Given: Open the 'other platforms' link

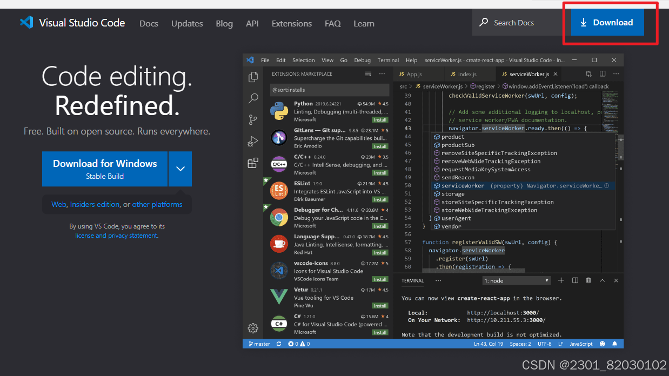Looking at the screenshot, I should click(x=157, y=204).
